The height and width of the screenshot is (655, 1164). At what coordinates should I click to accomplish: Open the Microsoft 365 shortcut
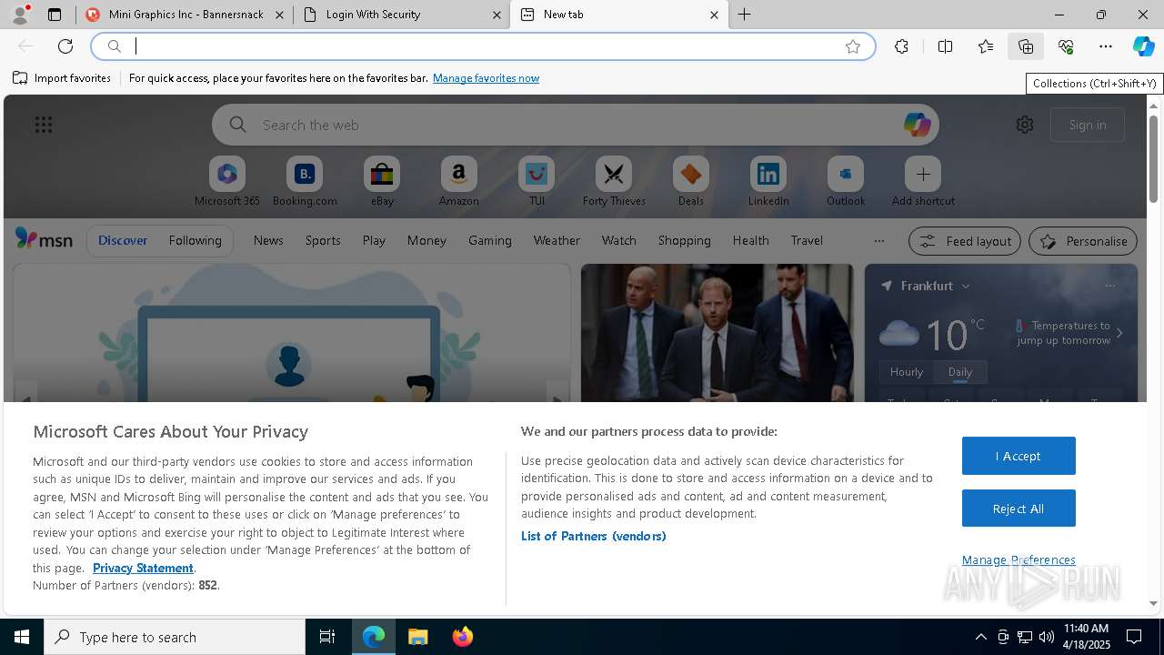pyautogui.click(x=227, y=182)
